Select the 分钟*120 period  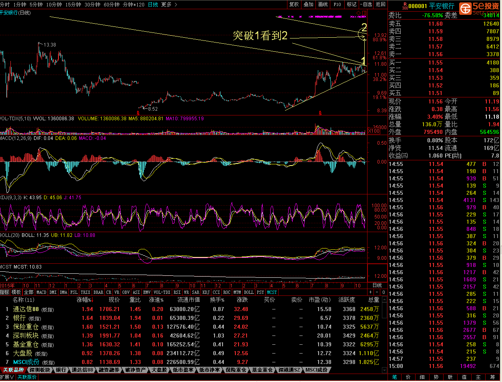(134, 4)
